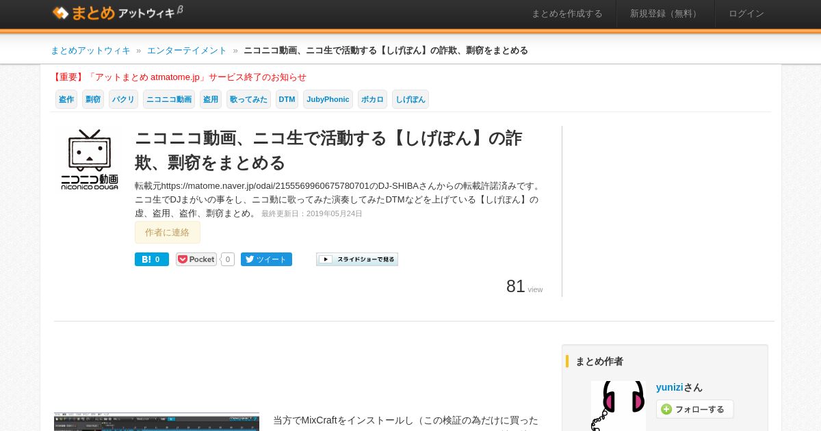Open the MixCraft screenshot thumbnail
Viewport: 821px width, 431px height.
(x=157, y=421)
